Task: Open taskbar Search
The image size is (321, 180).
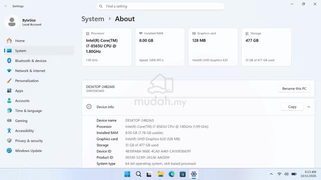Action: (138, 174)
